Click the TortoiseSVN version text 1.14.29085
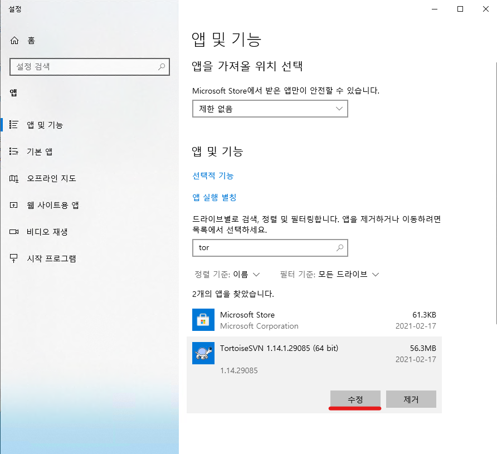Image resolution: width=497 pixels, height=454 pixels. (239, 370)
